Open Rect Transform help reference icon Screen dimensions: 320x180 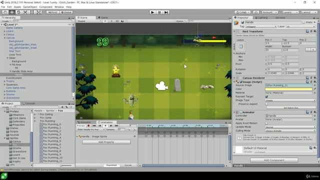pos(307,31)
